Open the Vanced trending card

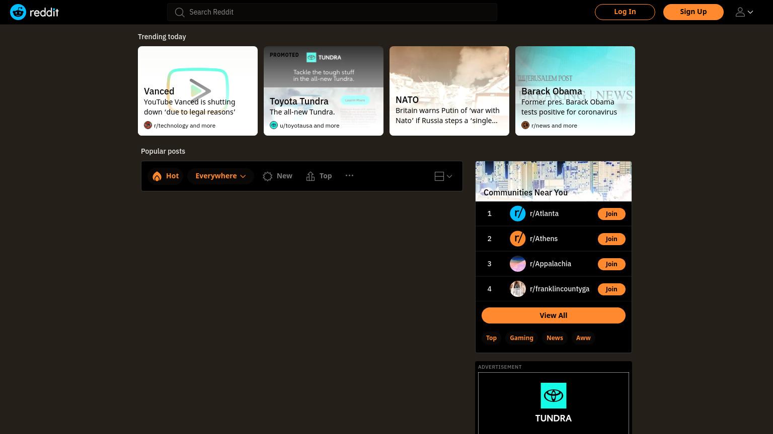[x=198, y=91]
